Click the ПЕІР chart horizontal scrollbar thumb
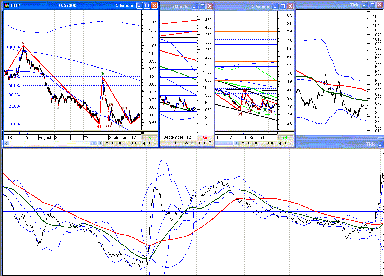Image resolution: width=384 pixels, height=276 pixels. point(94,143)
